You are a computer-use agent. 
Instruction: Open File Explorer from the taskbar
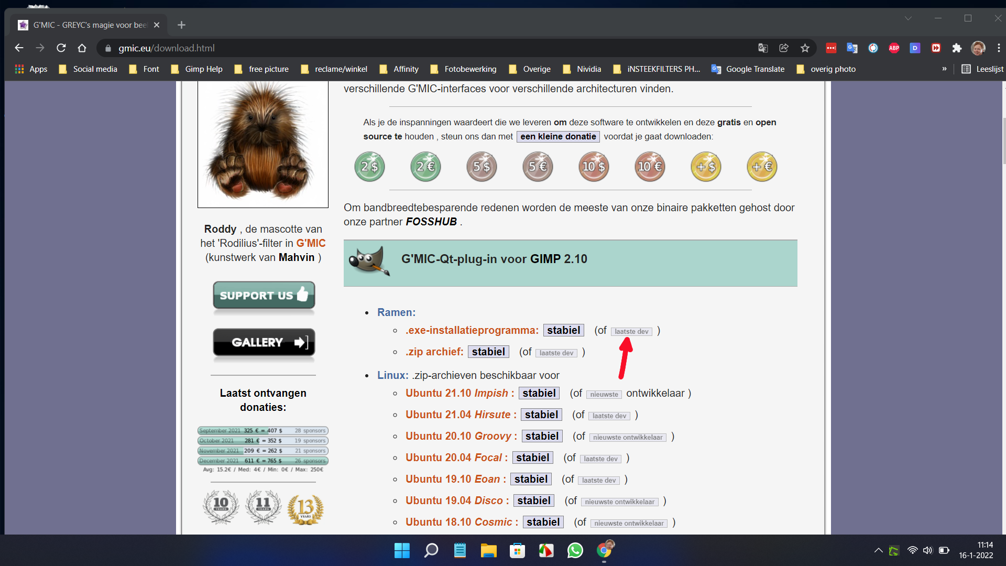(x=488, y=550)
